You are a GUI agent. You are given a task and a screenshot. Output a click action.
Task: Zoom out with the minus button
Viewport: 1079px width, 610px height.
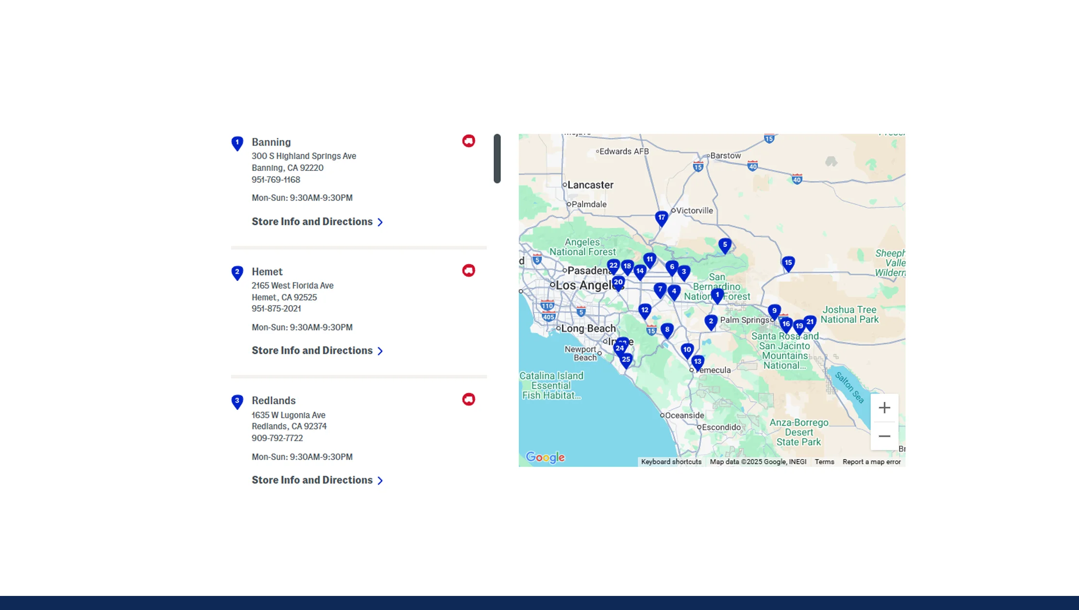coord(884,436)
